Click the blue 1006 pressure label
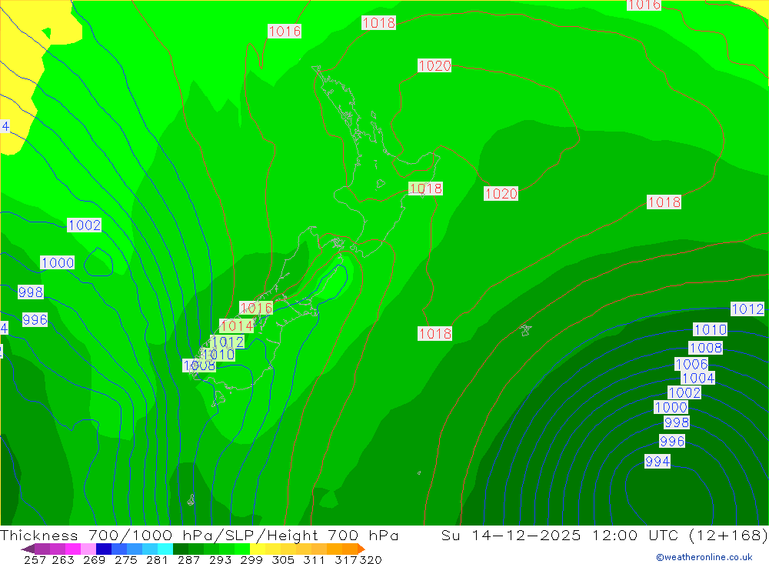 click(691, 364)
